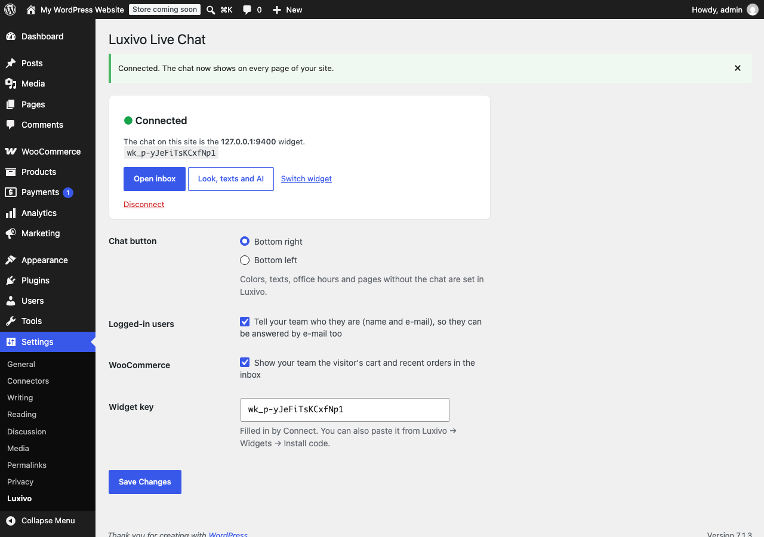Click the Posts pushpin icon
Viewport: 764px width, 537px height.
pos(11,63)
